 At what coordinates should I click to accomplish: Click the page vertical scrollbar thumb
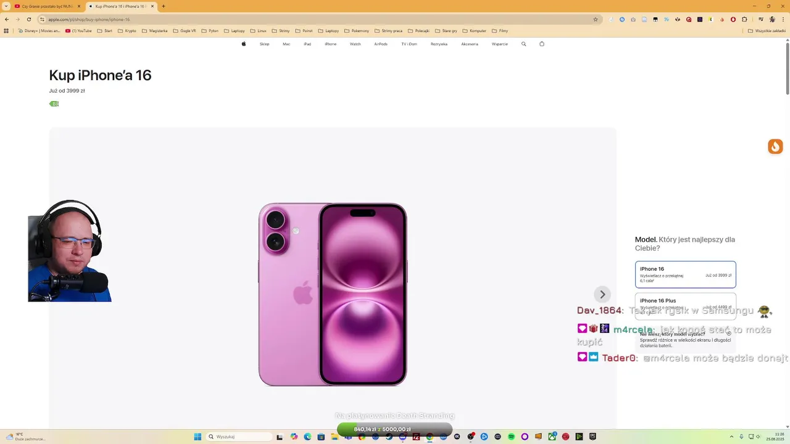coord(788,68)
